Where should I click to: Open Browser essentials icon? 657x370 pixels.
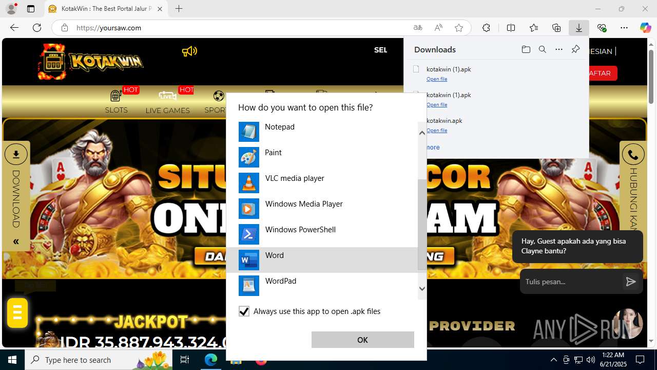point(602,28)
